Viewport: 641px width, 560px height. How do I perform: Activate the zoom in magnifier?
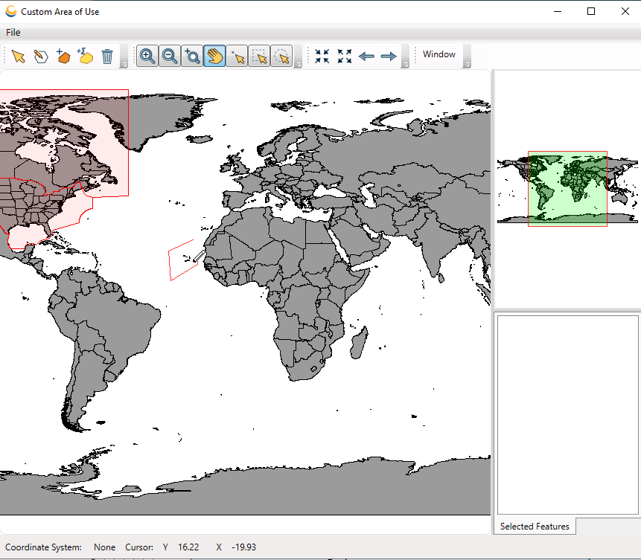147,57
